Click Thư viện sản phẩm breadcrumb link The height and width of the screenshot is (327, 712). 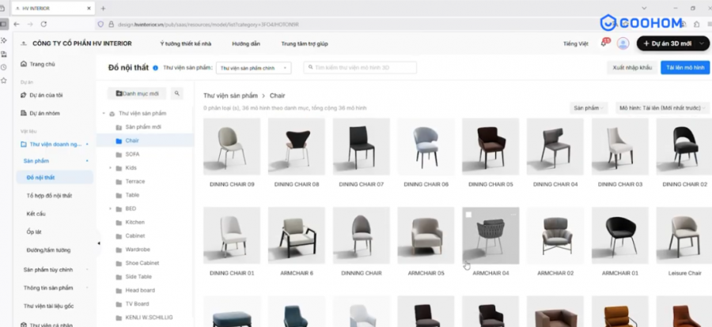[x=230, y=96]
